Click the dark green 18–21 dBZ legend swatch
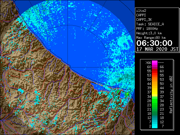 click(x=155, y=113)
